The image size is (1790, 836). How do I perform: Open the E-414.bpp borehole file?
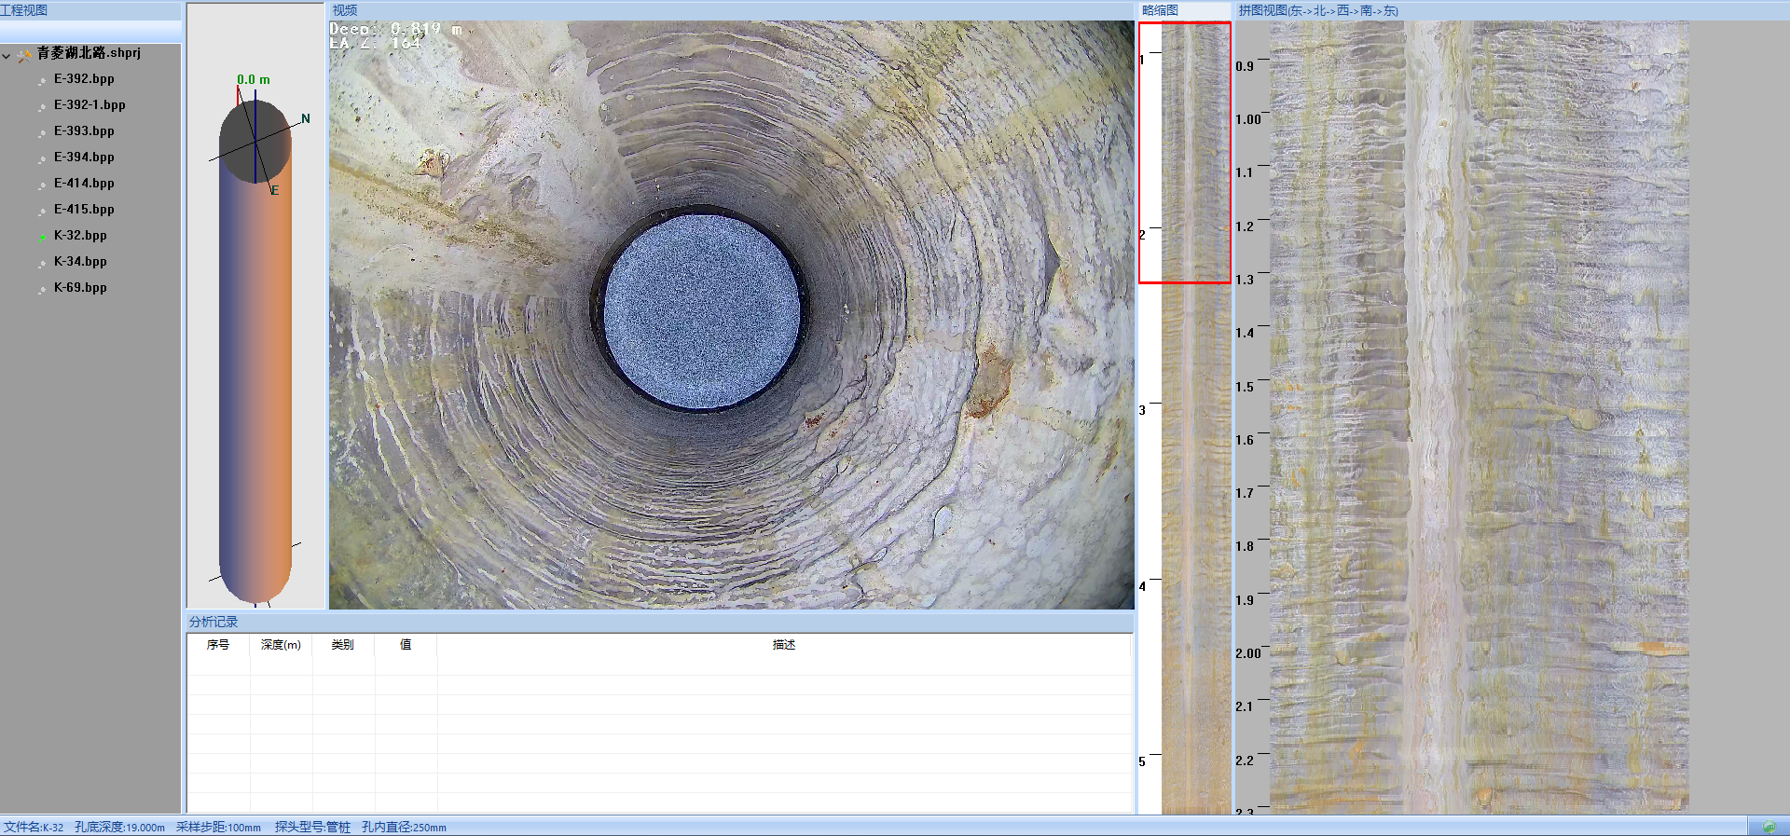pos(84,184)
